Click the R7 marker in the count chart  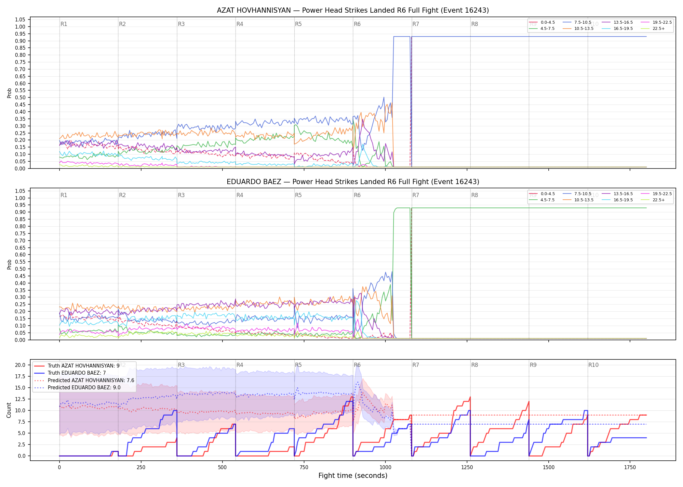tap(416, 365)
